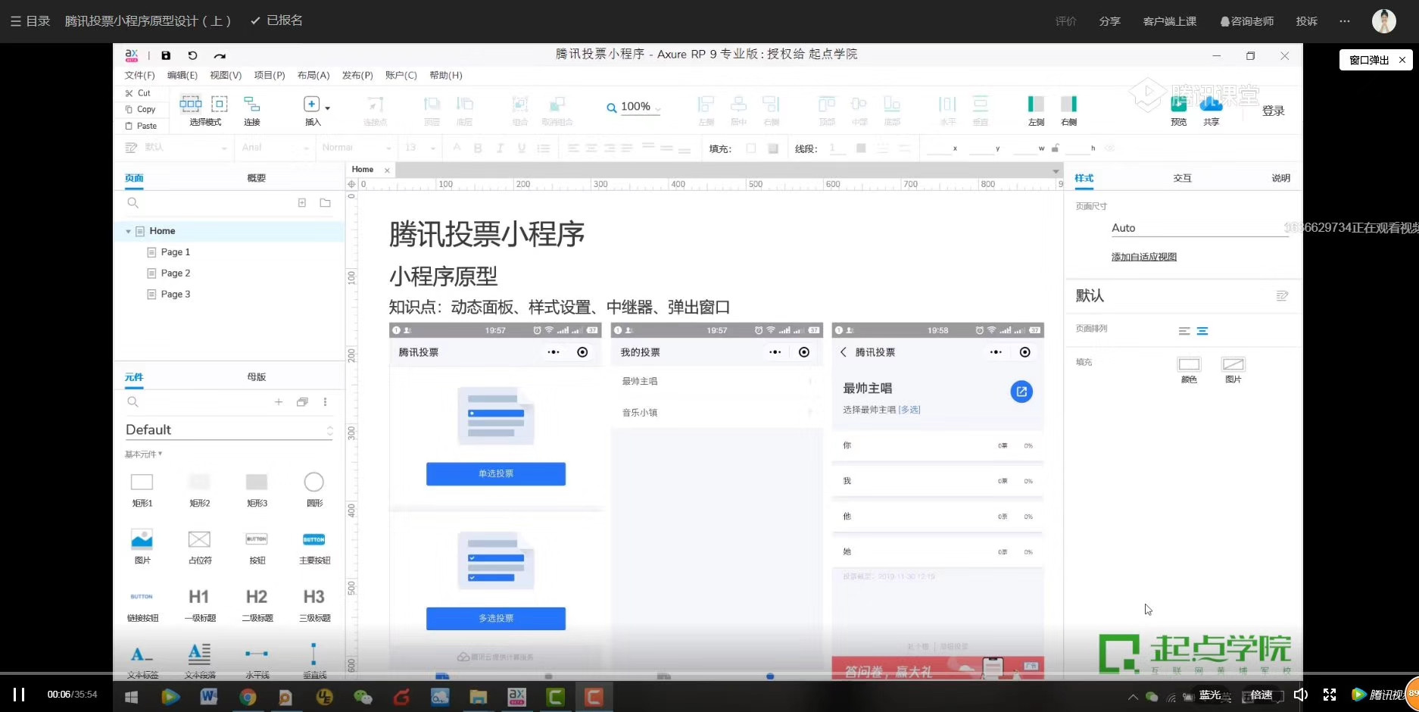This screenshot has width=1419, height=712.
Task: Open the 编辑(E) menu
Action: (x=182, y=75)
